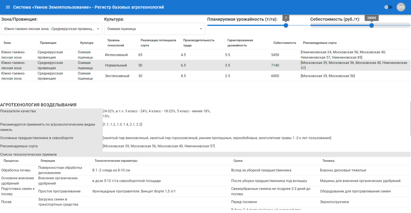The height and width of the screenshot is (213, 411).
Task: Click the Культура column header
Action: coord(87,43)
